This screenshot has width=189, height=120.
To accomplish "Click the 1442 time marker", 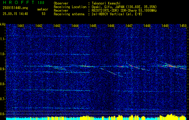I will pos(39,26).
